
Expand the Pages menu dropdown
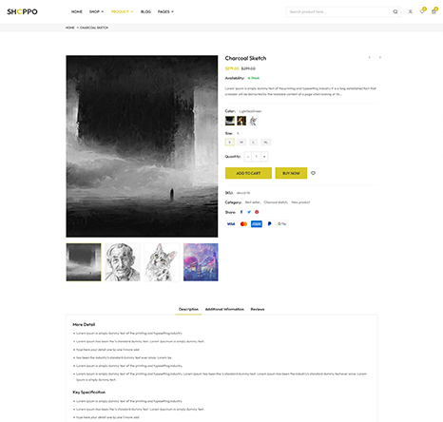(x=165, y=11)
